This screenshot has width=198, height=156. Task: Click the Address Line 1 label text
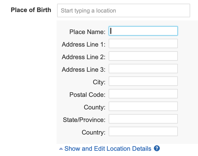[84, 44]
